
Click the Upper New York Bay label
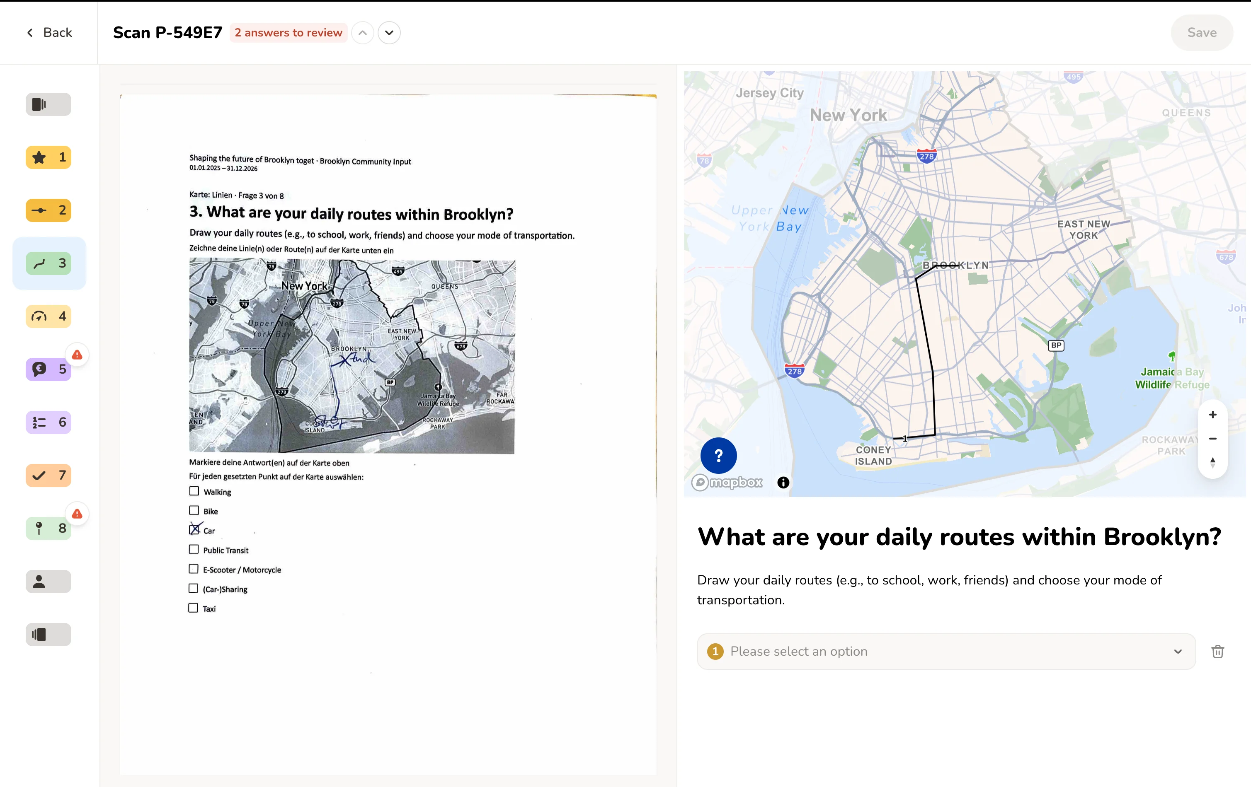click(x=769, y=218)
